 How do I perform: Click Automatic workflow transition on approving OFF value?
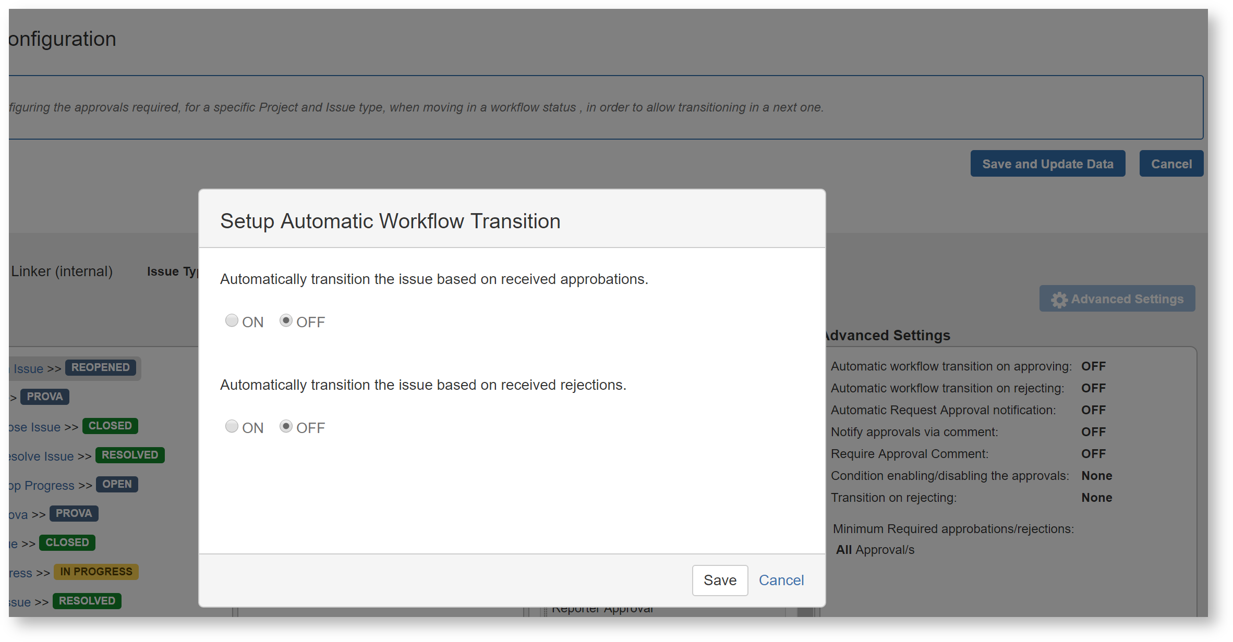coord(1093,366)
